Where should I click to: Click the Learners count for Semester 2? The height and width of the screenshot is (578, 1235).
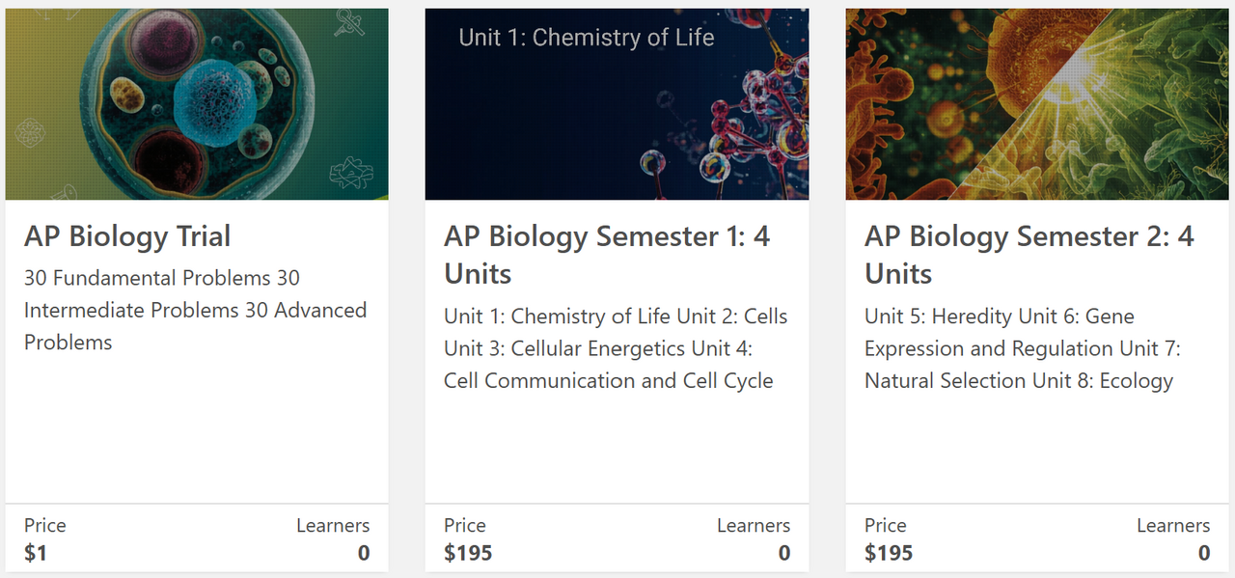pyautogui.click(x=1204, y=553)
